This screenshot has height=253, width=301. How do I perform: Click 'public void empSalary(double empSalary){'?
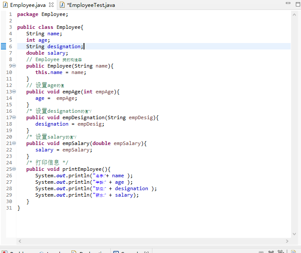[87, 143]
